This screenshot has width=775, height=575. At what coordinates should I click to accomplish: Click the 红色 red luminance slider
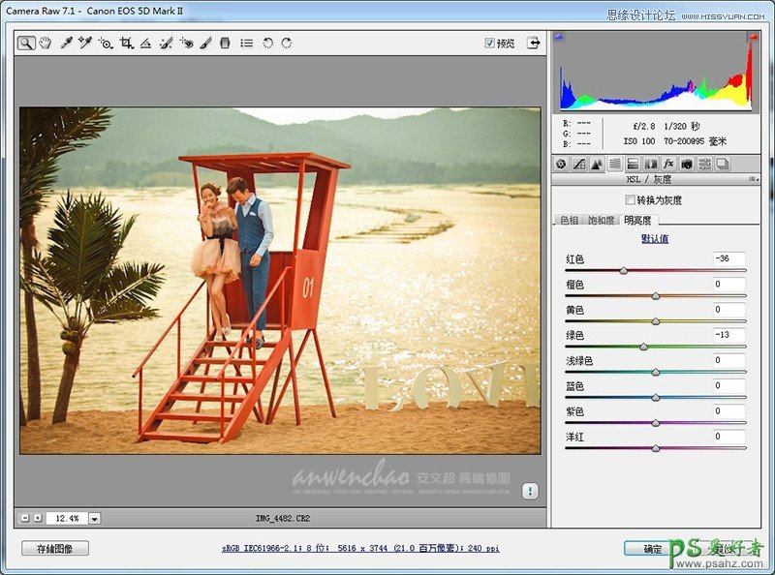623,271
